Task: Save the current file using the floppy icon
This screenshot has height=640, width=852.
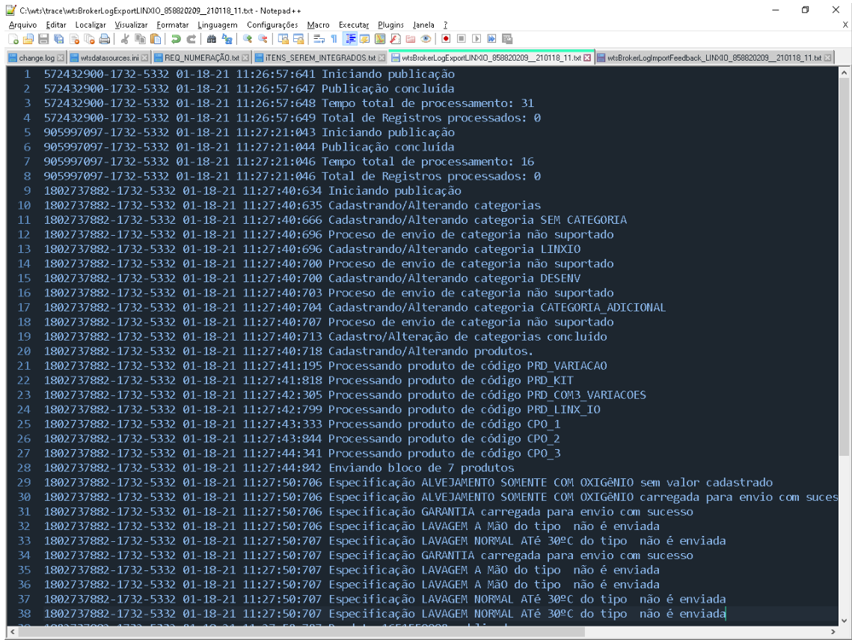Action: click(43, 39)
